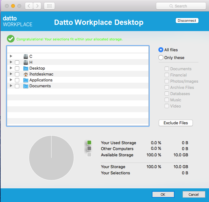Click the C drive icon

pos(26,56)
